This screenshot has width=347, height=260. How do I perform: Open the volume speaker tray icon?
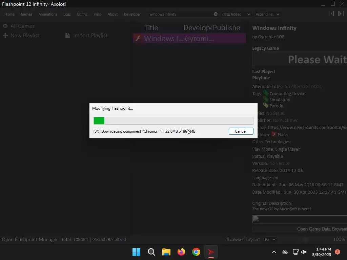click(304, 252)
